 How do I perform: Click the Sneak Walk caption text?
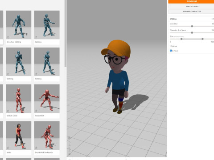pyautogui.click(x=40, y=116)
